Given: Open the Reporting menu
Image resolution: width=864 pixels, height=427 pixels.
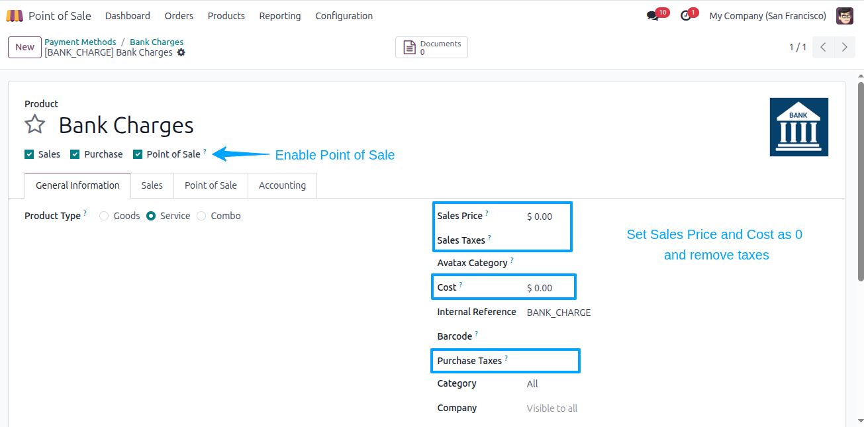Looking at the screenshot, I should (x=280, y=16).
